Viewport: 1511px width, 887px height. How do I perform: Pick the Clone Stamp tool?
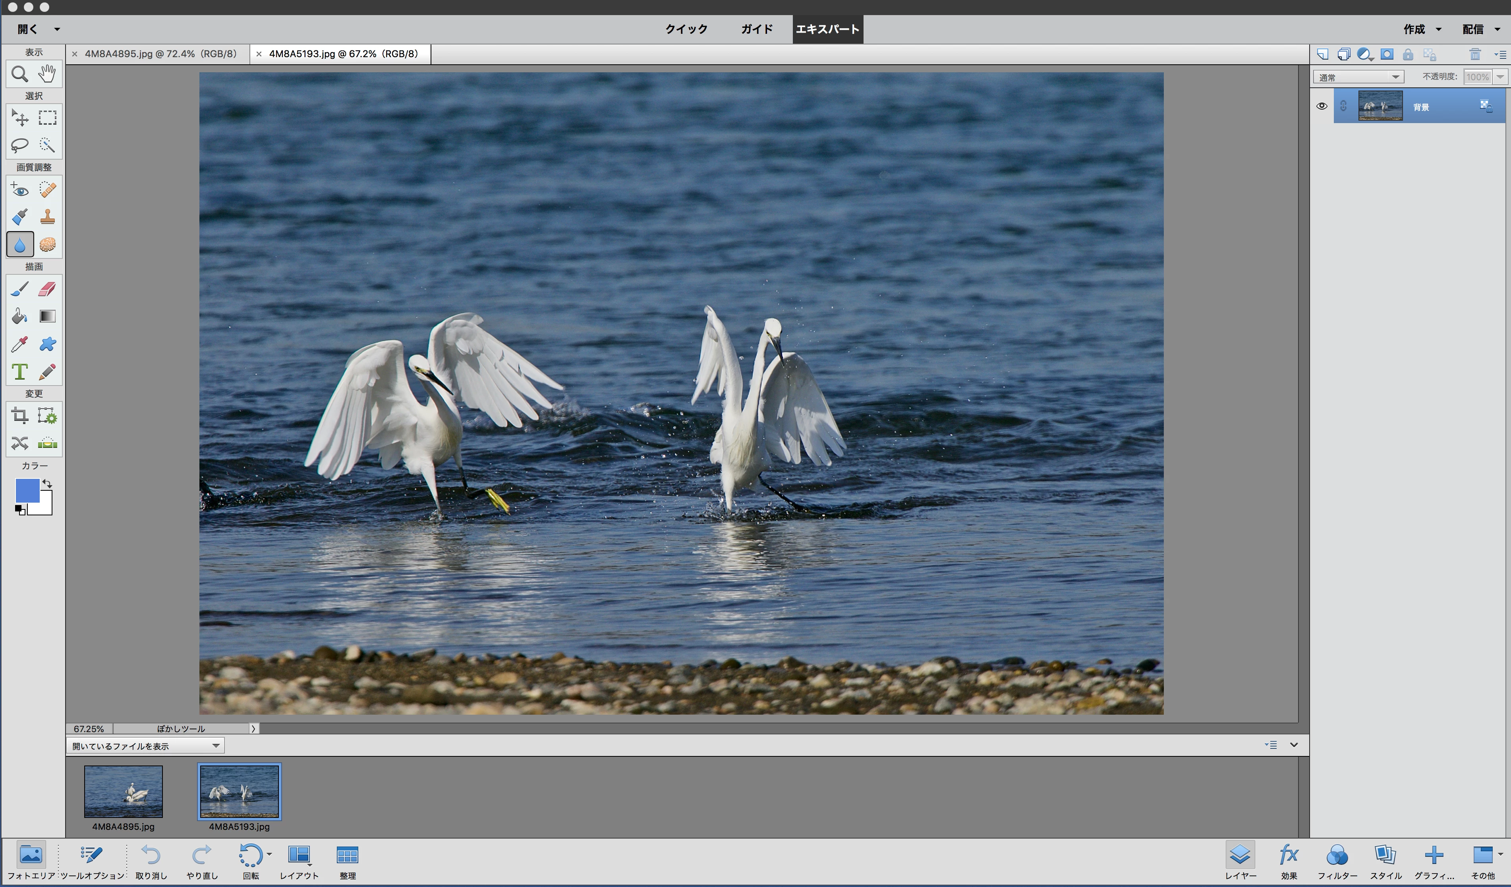(47, 217)
